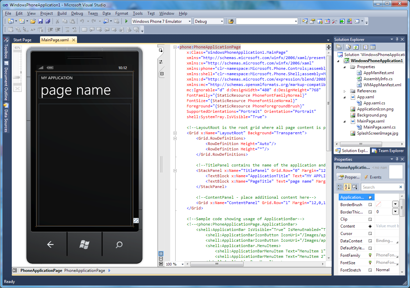This screenshot has width=410, height=288.
Task: Click the Paste clipboard icon
Action: (x=72, y=21)
